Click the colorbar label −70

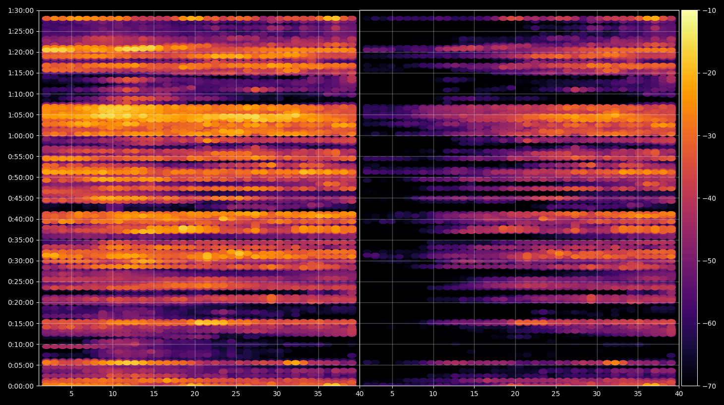point(710,386)
